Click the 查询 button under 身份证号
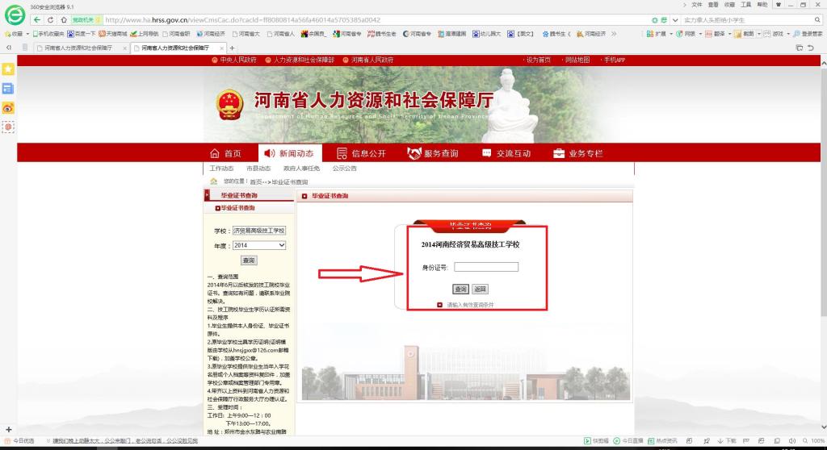The width and height of the screenshot is (827, 450). pos(460,290)
